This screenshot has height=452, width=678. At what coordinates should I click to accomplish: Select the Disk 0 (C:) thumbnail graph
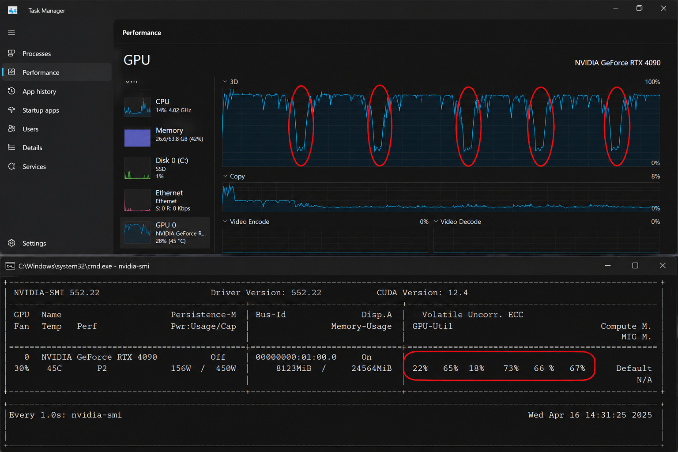tap(137, 168)
